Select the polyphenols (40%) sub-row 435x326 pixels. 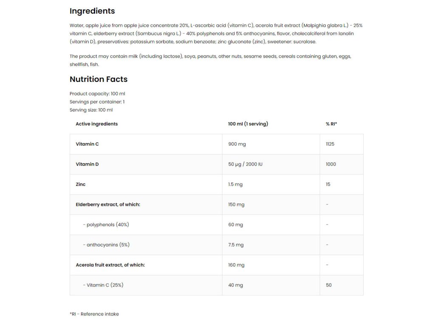(x=106, y=225)
